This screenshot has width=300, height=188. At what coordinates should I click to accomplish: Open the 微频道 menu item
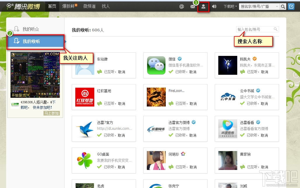click(x=89, y=6)
